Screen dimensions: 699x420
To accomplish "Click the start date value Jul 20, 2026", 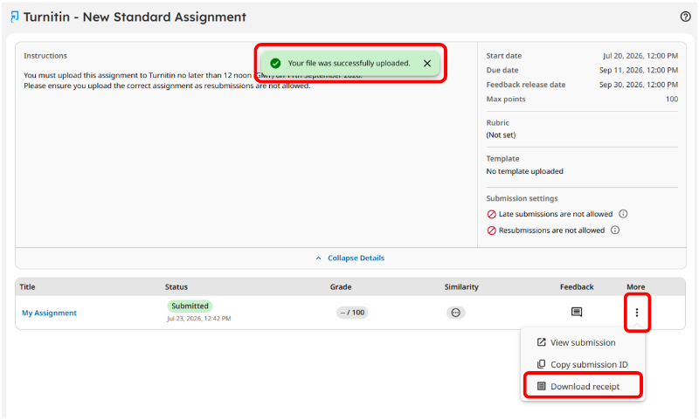I will [640, 56].
